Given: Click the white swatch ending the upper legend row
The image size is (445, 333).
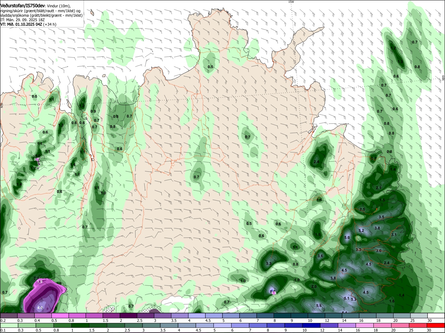Looking at the screenshot, I should [x=436, y=315].
